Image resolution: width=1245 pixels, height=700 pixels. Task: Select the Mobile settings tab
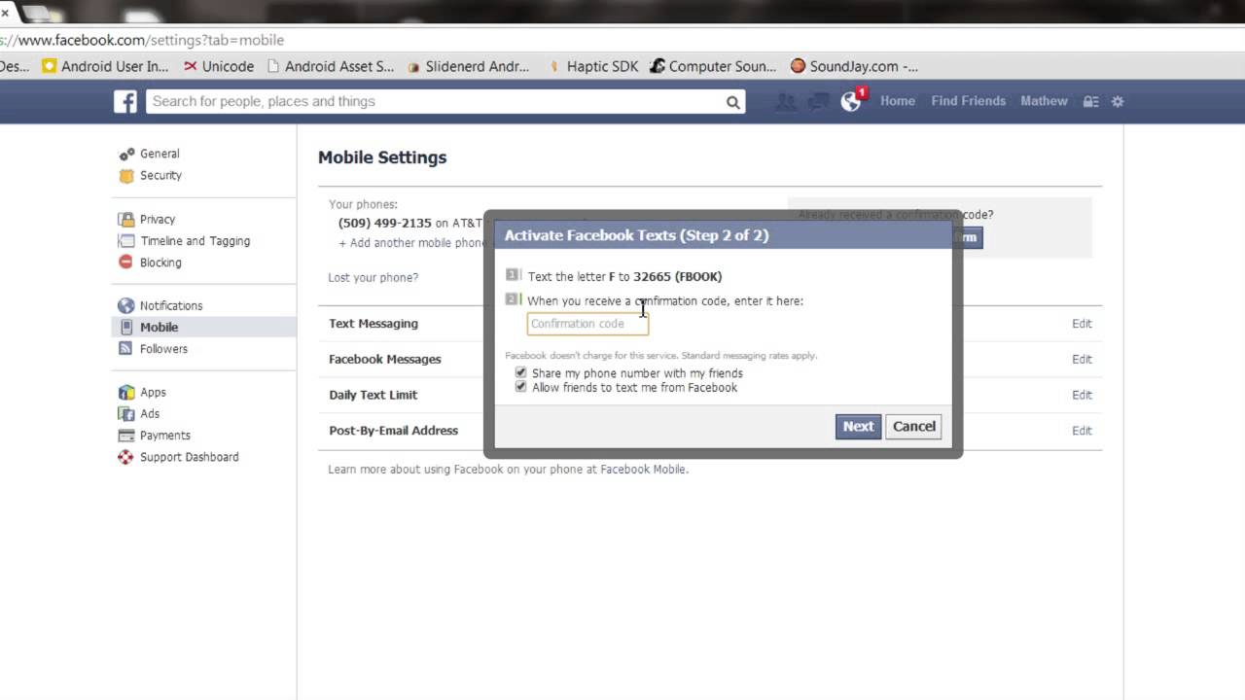[x=204, y=328]
